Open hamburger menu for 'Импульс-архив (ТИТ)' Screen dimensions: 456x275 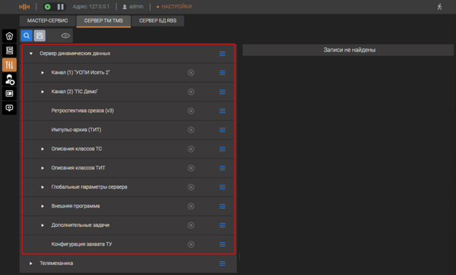[x=223, y=130]
